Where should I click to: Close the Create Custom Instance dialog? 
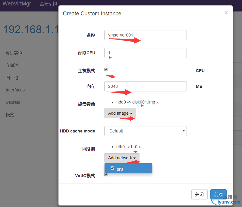(x=226, y=13)
